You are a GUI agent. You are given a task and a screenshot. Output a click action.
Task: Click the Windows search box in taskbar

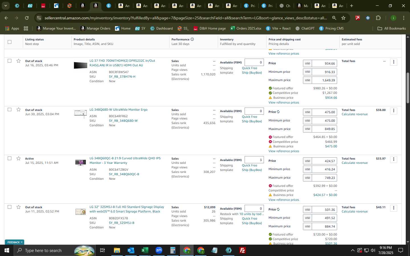pyautogui.click(x=55, y=250)
